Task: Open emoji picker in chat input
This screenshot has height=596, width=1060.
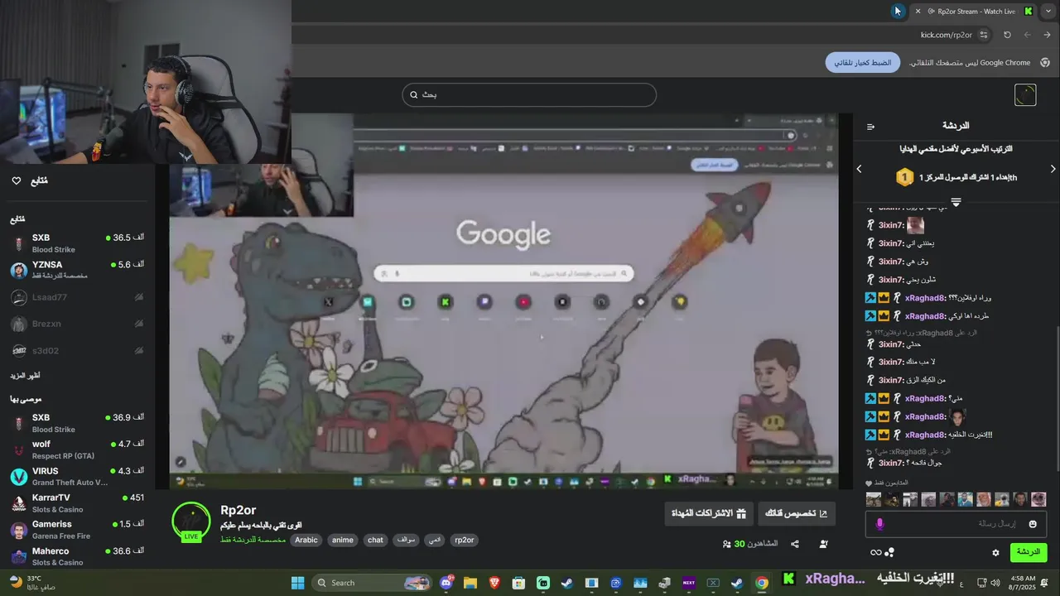Action: (x=1033, y=524)
